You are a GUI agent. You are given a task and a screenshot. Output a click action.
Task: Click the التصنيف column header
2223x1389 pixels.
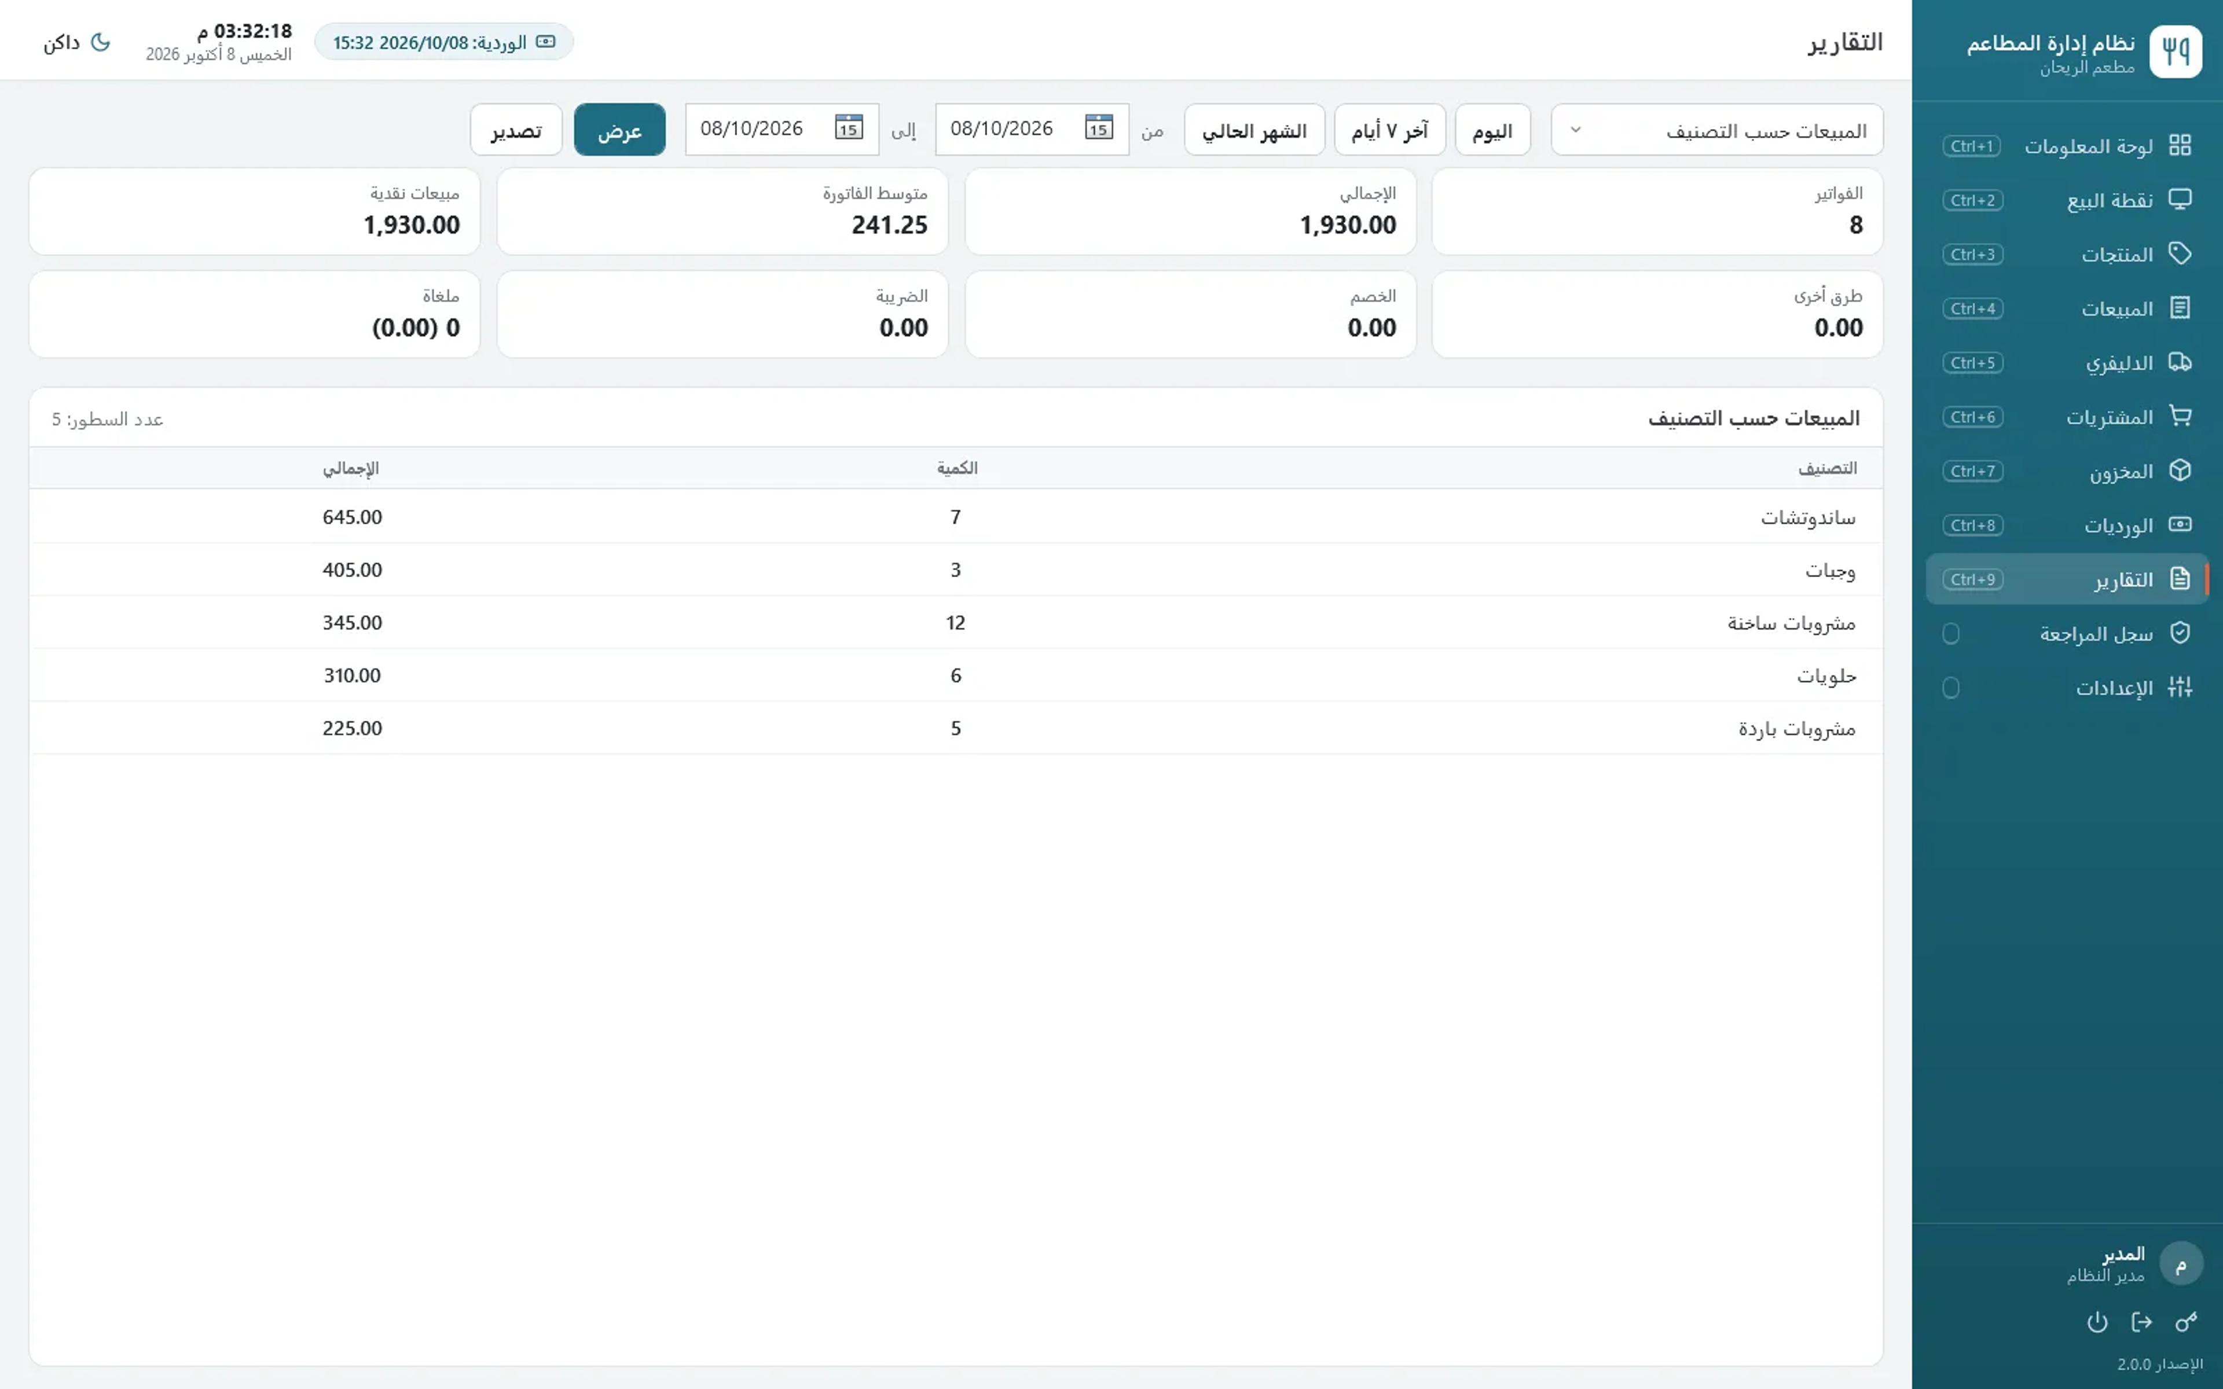click(x=1827, y=469)
